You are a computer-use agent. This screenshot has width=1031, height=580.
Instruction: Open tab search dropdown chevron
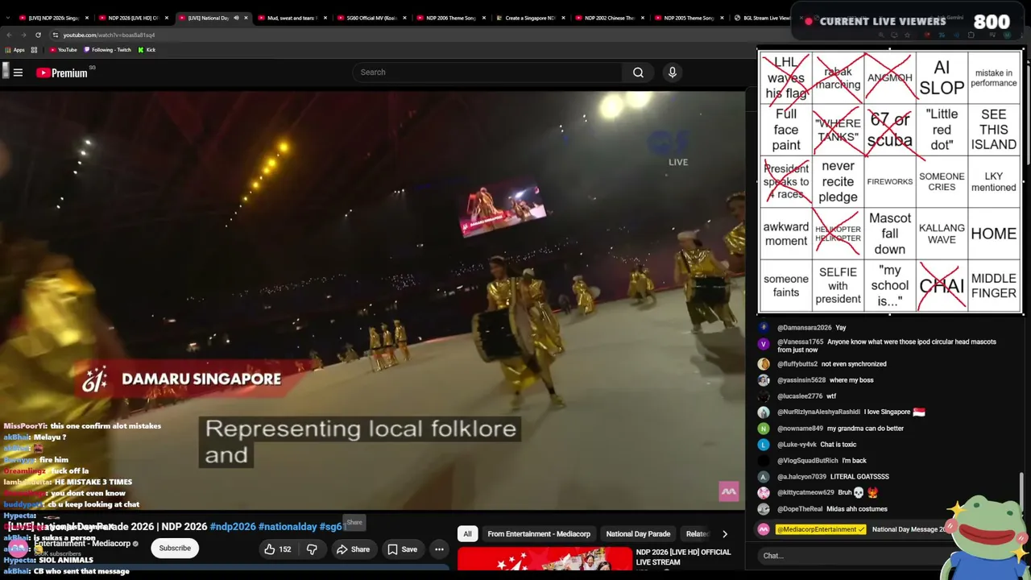coord(7,18)
